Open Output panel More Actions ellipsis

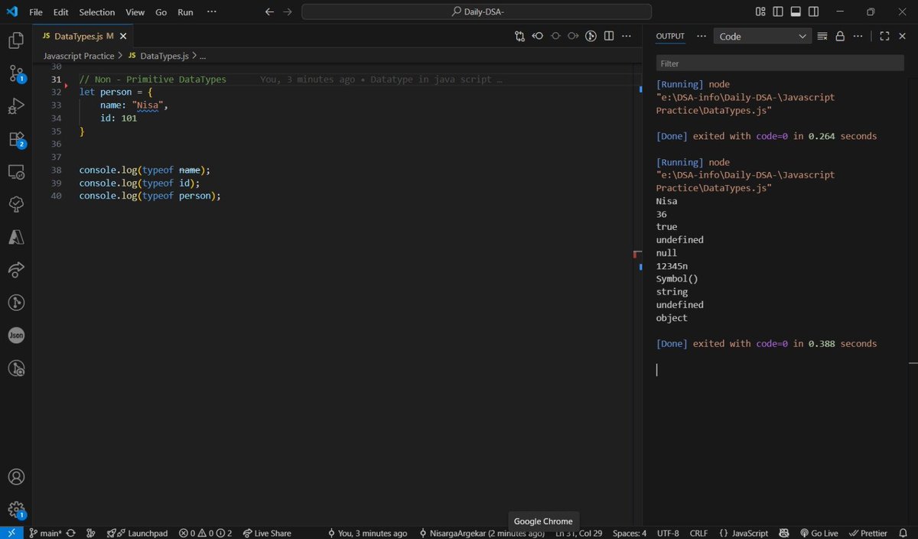point(858,36)
